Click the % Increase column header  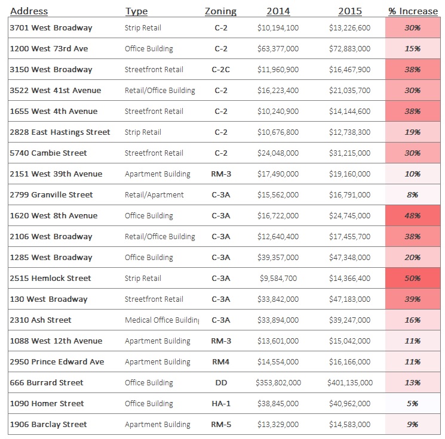(413, 11)
